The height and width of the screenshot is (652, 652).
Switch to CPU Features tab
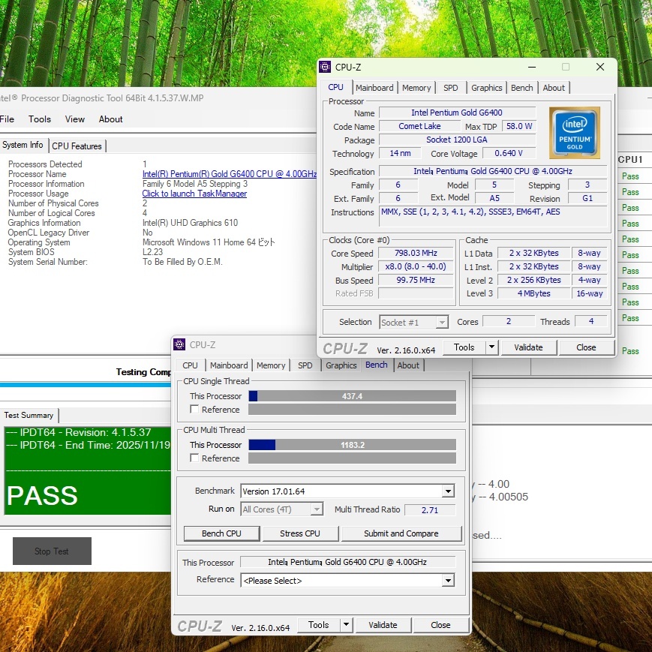(x=77, y=146)
